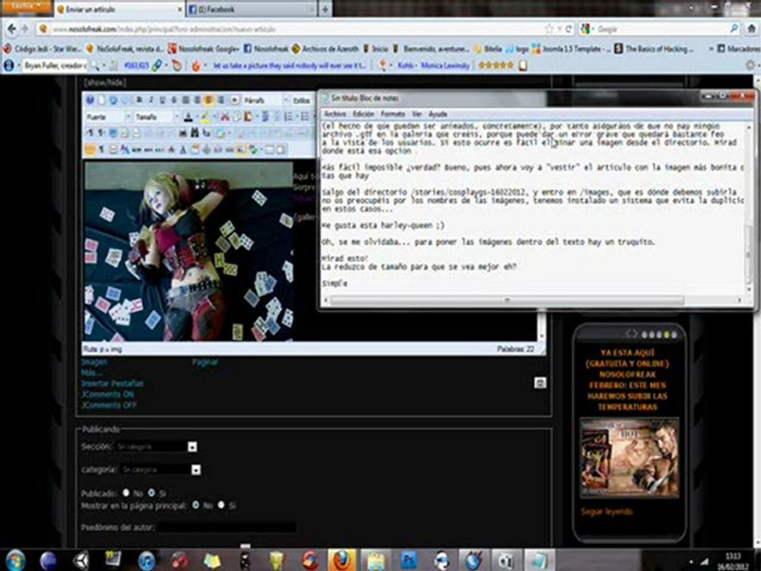Image resolution: width=761 pixels, height=571 pixels.
Task: Click highlighted align right editor icon
Action: pos(208,100)
